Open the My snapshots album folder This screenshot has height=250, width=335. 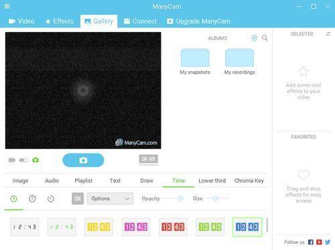click(x=195, y=62)
